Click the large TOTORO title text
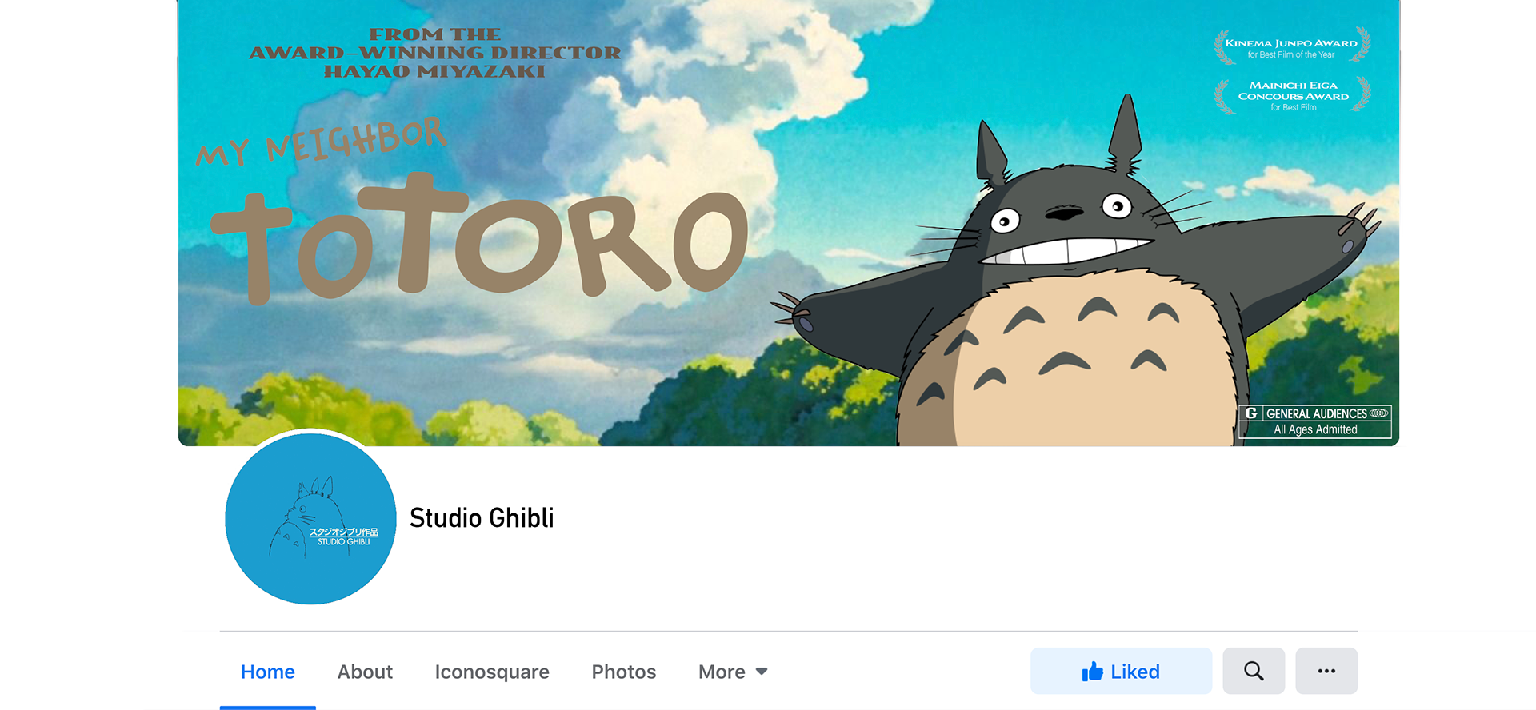The image size is (1536, 710). tap(480, 237)
